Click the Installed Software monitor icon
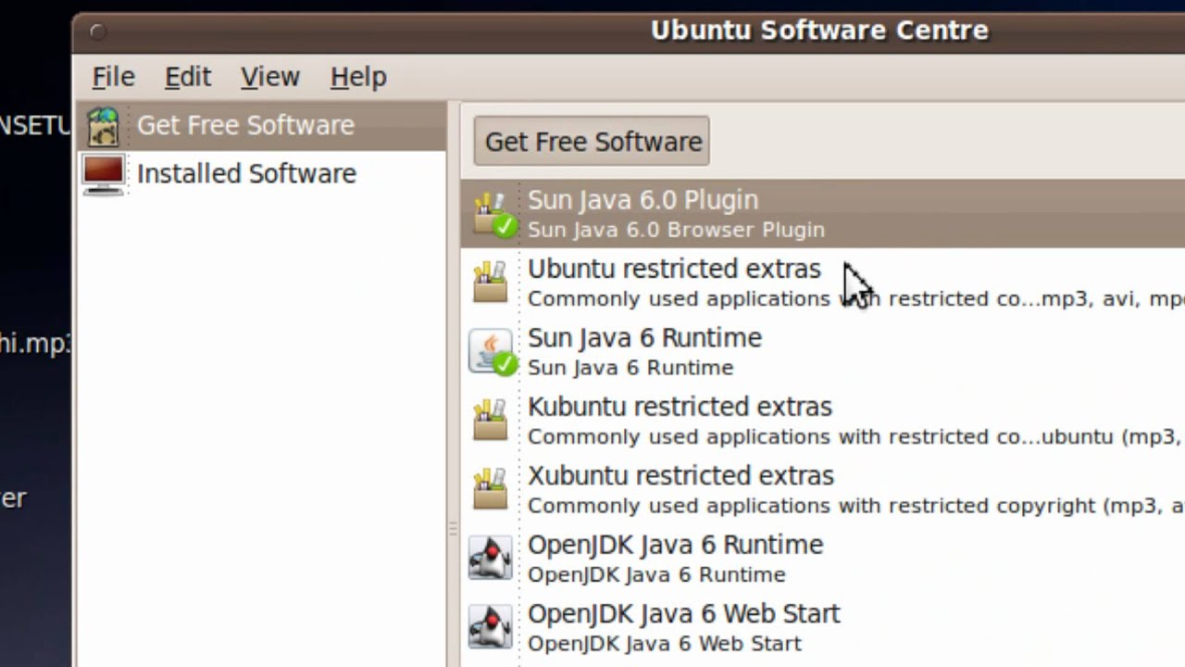 click(104, 174)
